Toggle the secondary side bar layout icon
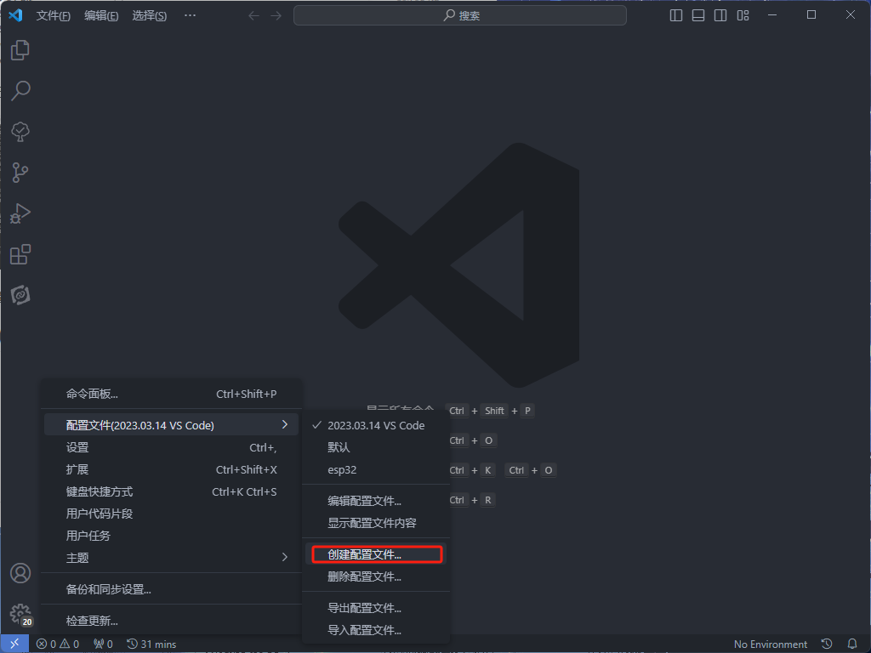Image resolution: width=871 pixels, height=653 pixels. click(720, 15)
